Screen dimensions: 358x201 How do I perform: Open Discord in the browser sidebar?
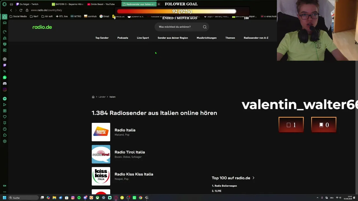5,83
